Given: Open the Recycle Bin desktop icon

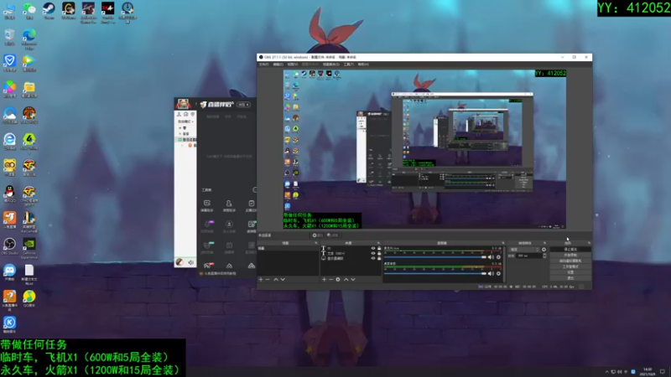Looking at the screenshot, I should click(9, 37).
